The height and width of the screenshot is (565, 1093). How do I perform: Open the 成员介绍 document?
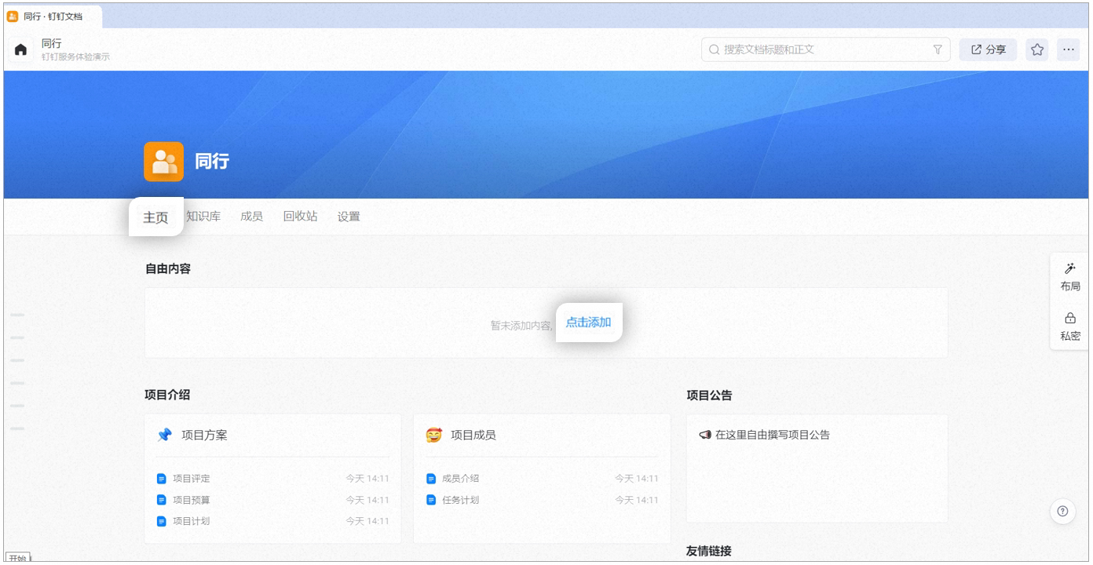[x=460, y=479]
